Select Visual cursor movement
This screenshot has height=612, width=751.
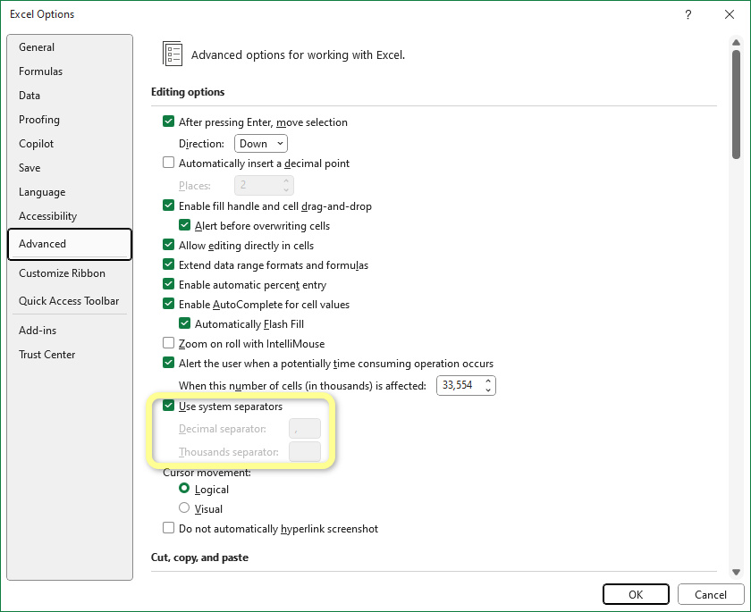tap(184, 507)
